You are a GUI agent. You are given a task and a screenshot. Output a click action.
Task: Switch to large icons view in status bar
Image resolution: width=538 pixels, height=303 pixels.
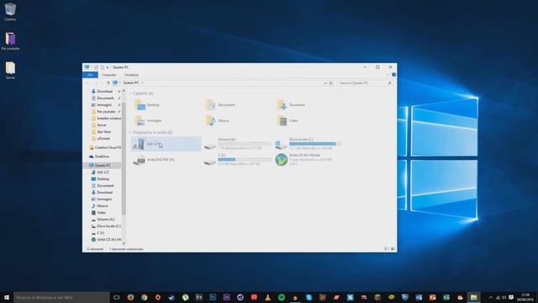393,249
